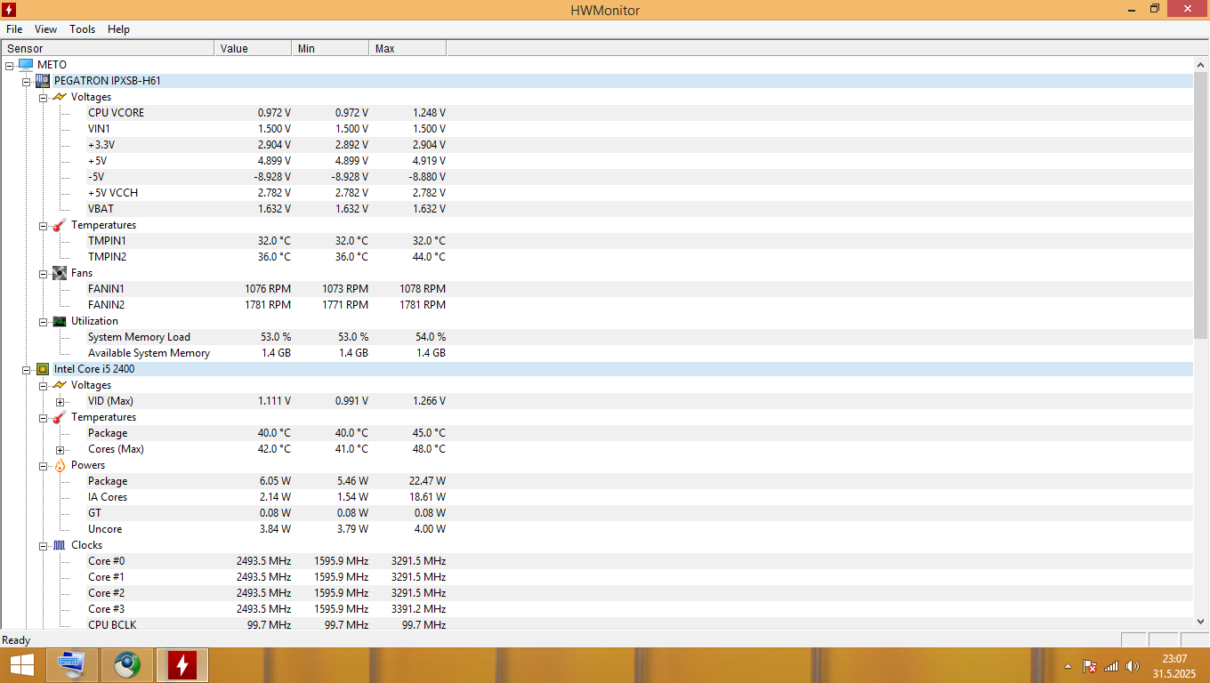Open the Help menu
This screenshot has height=683, width=1210.
click(119, 29)
